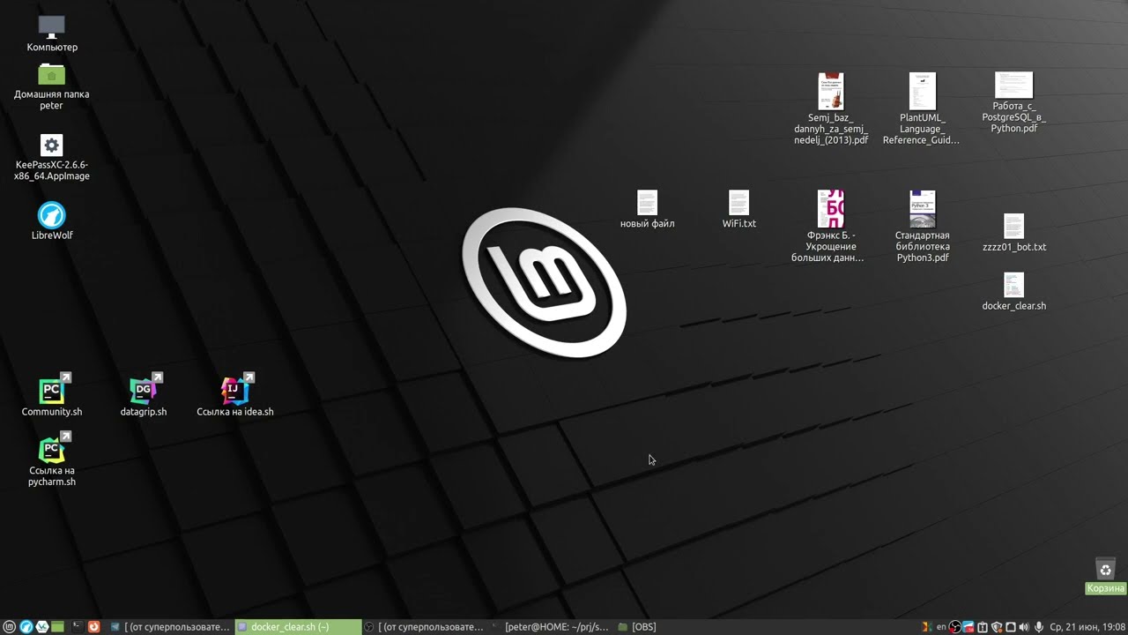1128x635 pixels.
Task: Click the OBS tray icon
Action: pyautogui.click(x=954, y=626)
